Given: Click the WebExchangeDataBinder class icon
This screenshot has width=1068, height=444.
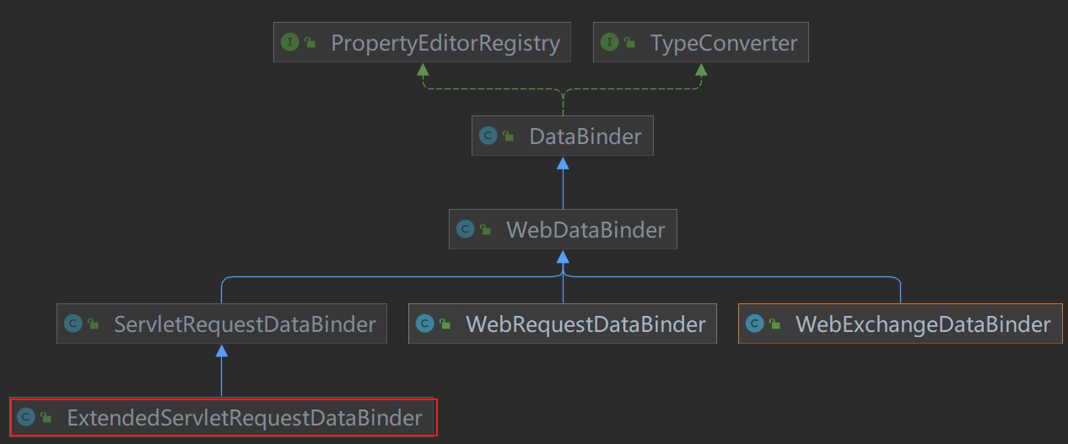Looking at the screenshot, I should [x=754, y=324].
